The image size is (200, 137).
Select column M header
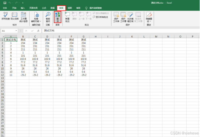[156, 36]
